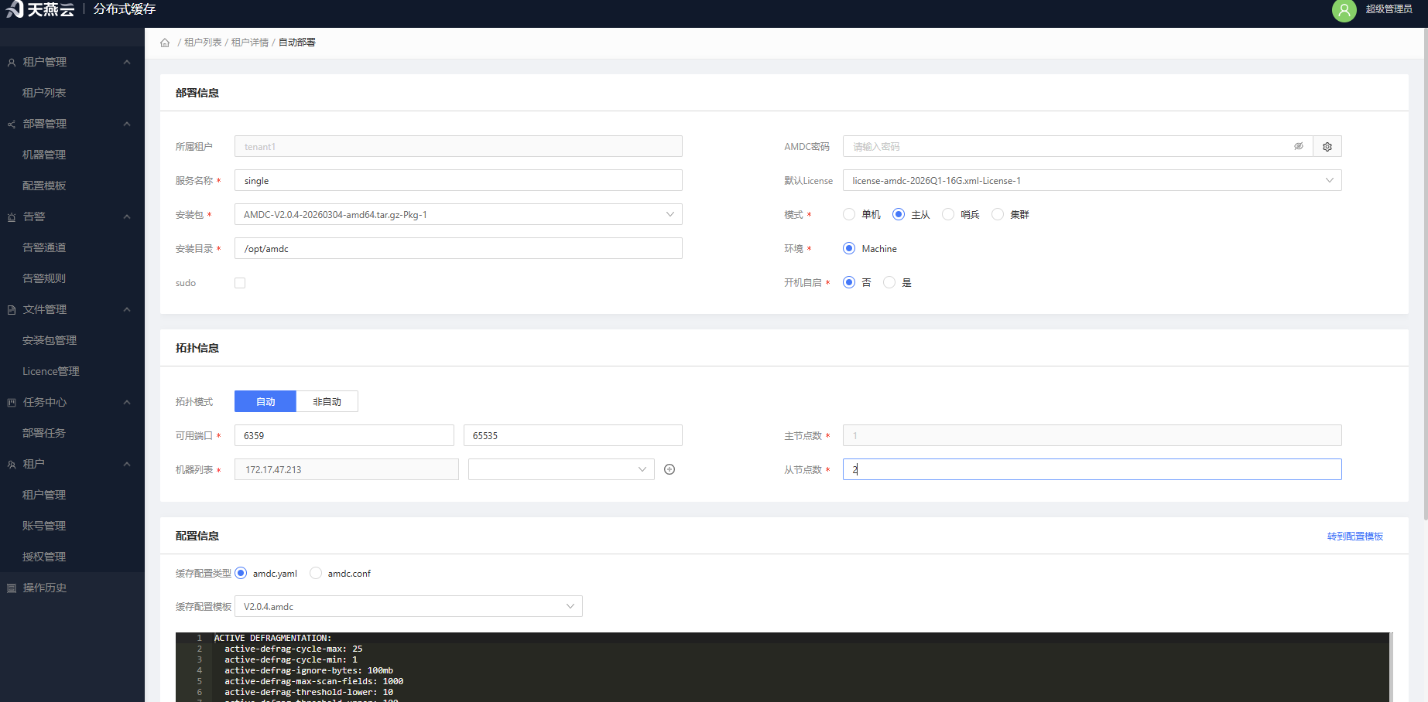This screenshot has height=702, width=1428.
Task: Enable the sudo checkbox
Action: [240, 283]
